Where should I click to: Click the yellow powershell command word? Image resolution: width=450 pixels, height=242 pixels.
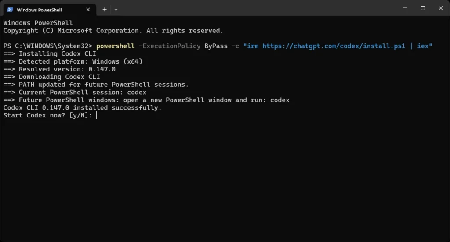pos(116,46)
